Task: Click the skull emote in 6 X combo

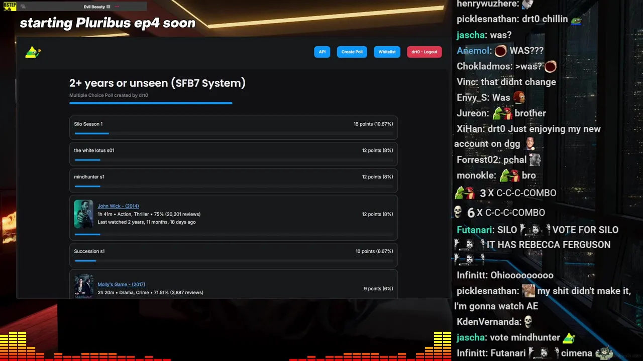Action: pyautogui.click(x=458, y=212)
